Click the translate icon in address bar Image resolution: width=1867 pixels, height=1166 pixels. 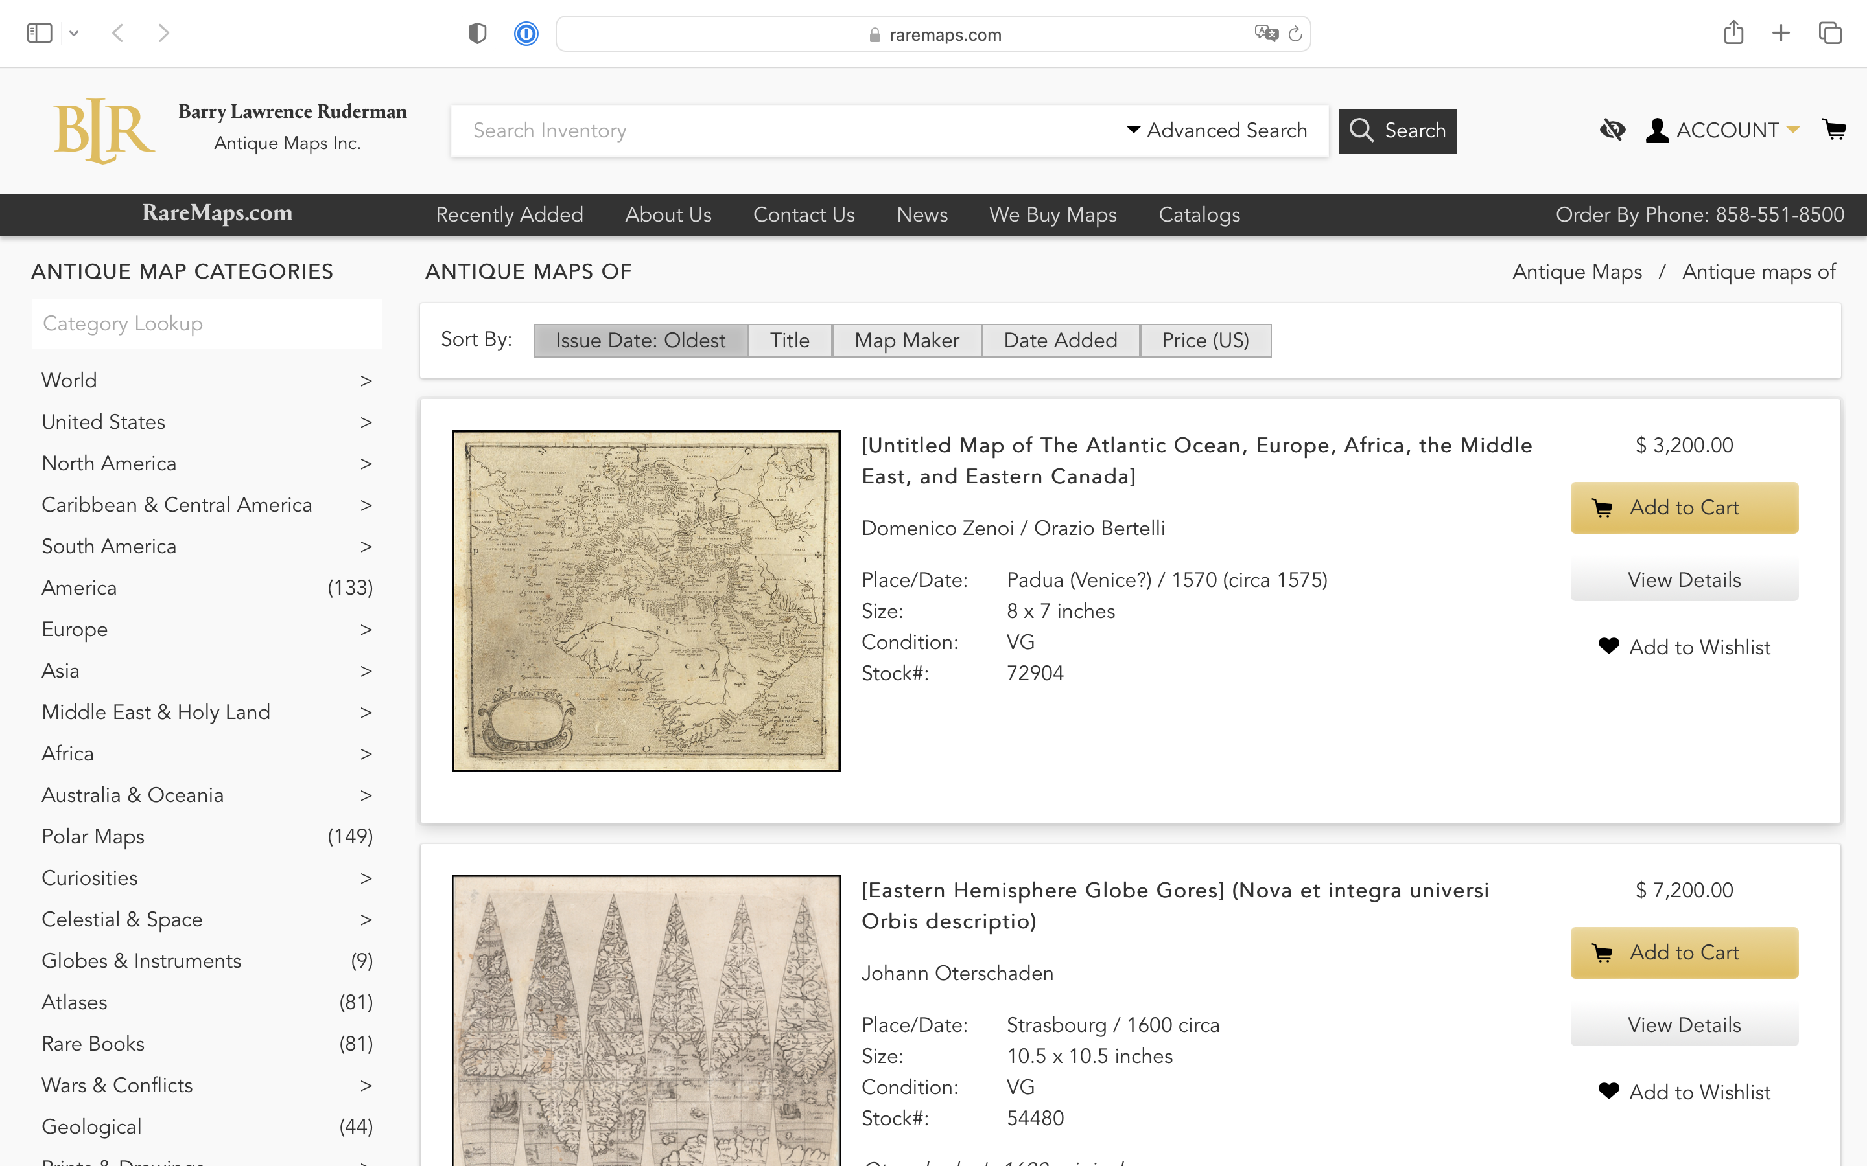pos(1266,33)
